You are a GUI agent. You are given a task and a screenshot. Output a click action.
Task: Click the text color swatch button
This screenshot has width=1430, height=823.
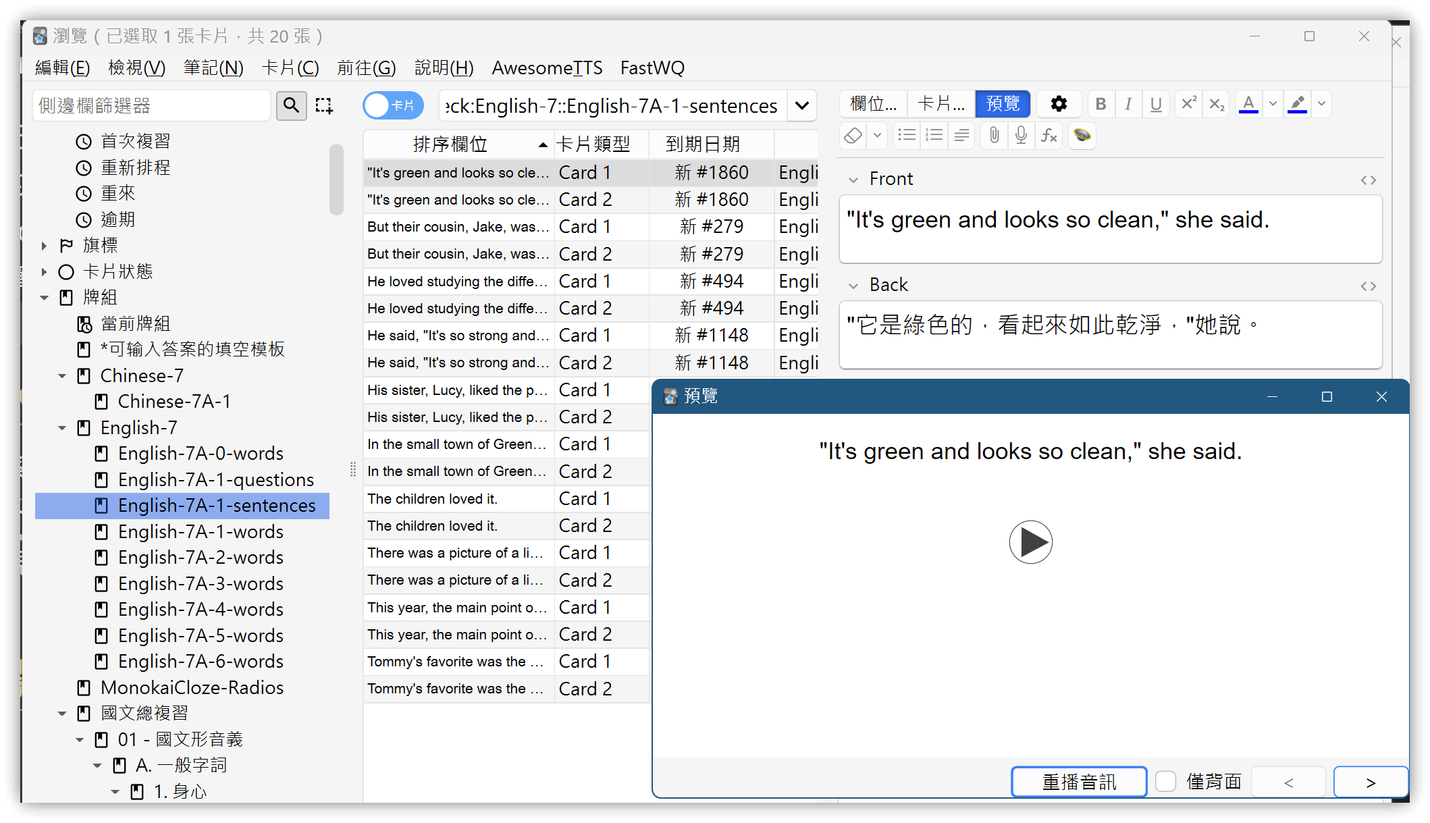[x=1248, y=104]
